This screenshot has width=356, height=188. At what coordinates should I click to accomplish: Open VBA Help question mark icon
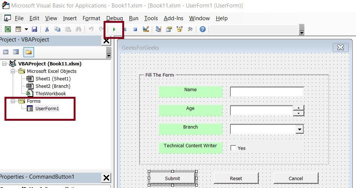point(203,29)
